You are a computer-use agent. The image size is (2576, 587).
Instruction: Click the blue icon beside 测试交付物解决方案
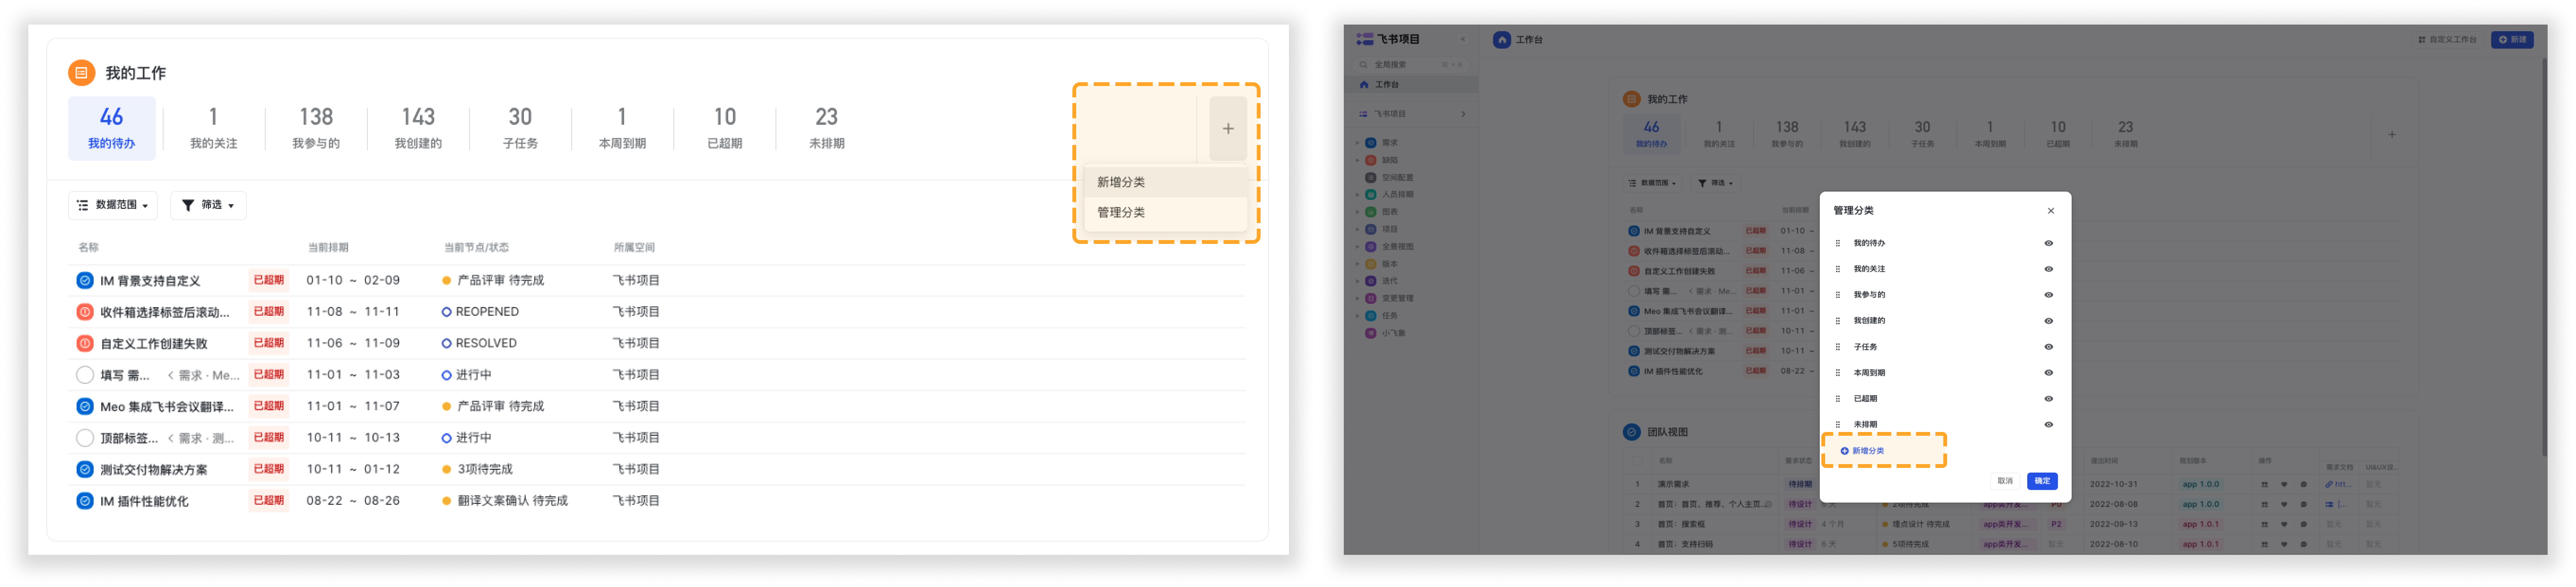click(x=85, y=469)
